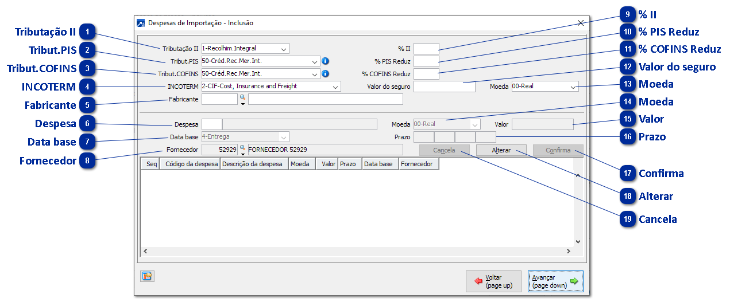This screenshot has width=730, height=302.
Task: Click the Fabricante name field
Action: coord(326,99)
